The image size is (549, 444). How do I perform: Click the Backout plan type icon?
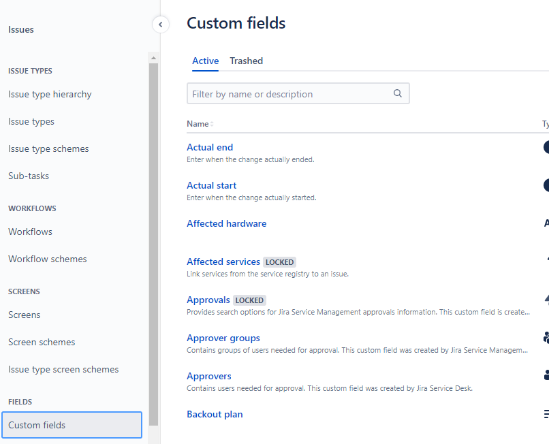coord(546,413)
